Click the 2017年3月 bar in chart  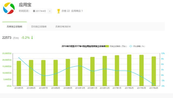[x=141, y=70]
